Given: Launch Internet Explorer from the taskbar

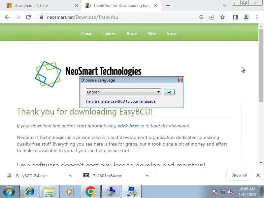Looking at the screenshot, I should 29,192.
